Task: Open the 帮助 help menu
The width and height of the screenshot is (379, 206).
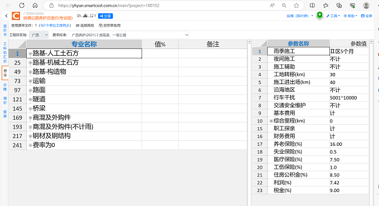Action: click(350, 16)
